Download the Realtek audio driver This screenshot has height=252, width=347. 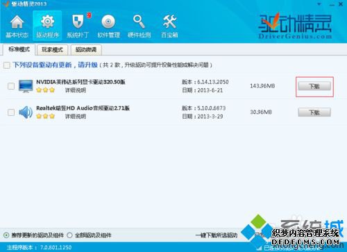314,112
